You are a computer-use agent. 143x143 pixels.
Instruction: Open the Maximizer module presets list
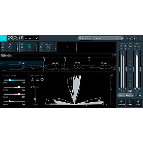(x=41, y=50)
